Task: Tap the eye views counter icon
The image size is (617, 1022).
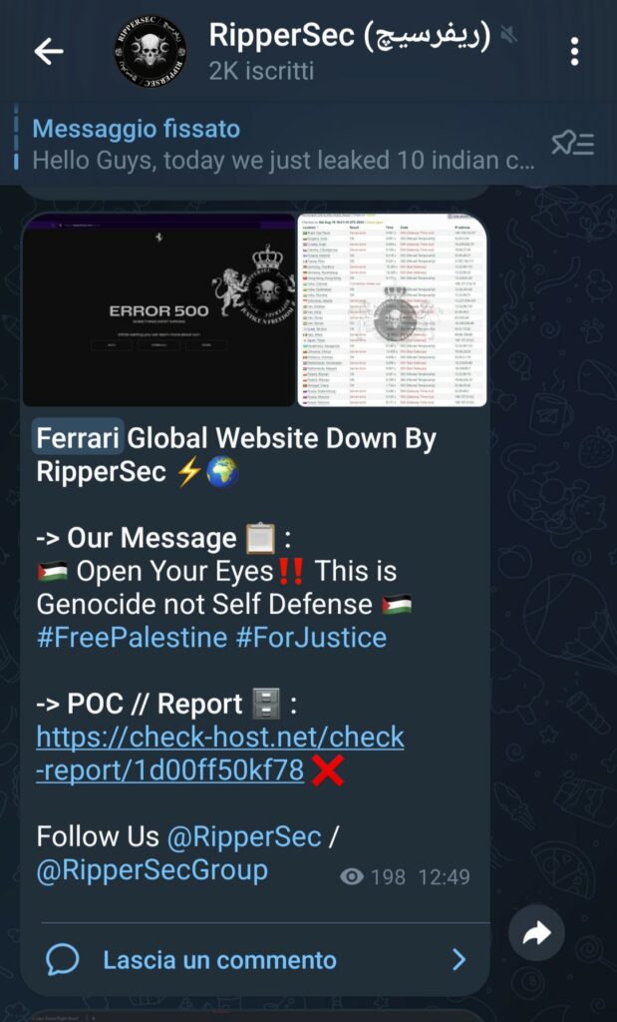Action: (x=352, y=876)
